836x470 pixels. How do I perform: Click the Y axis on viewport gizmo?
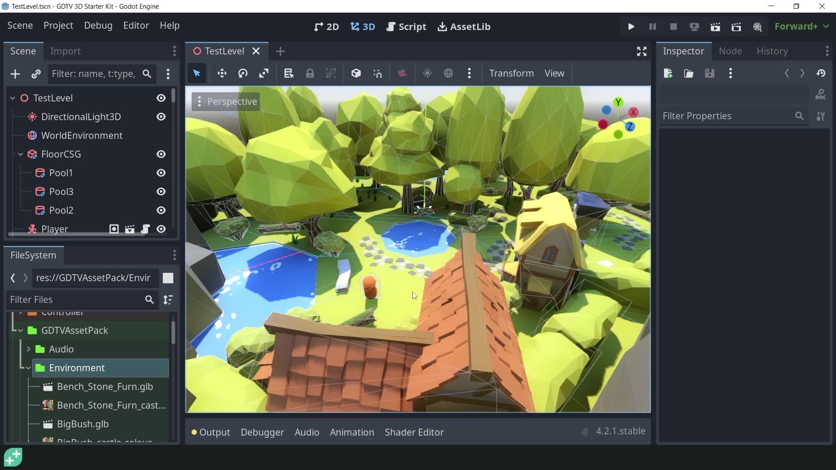618,102
